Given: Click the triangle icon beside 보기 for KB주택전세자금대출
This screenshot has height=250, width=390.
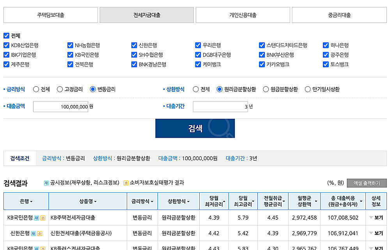Looking at the screenshot, I should click(x=372, y=218).
